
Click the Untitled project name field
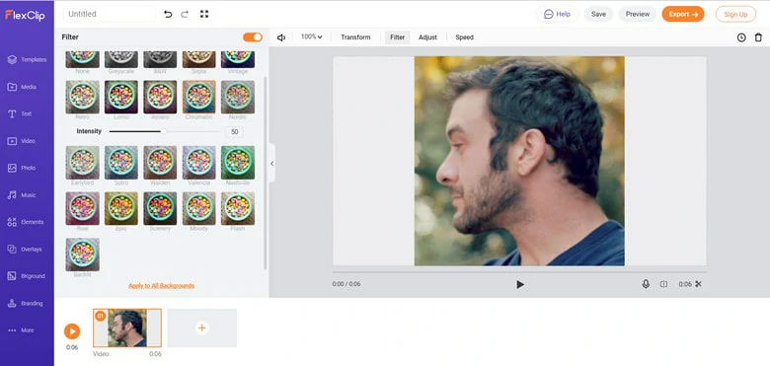[110, 14]
